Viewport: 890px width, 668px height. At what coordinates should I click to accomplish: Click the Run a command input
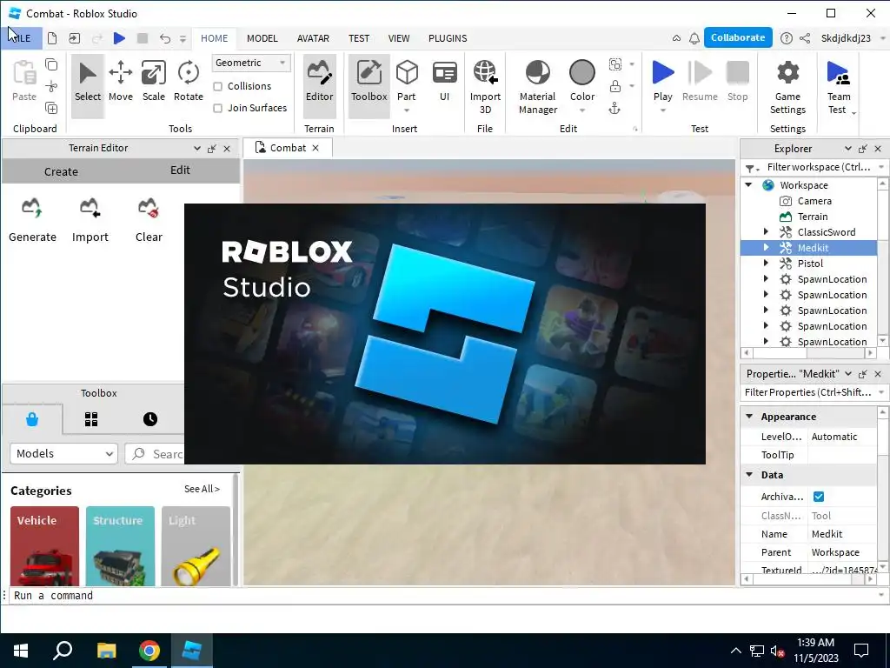click(x=442, y=595)
